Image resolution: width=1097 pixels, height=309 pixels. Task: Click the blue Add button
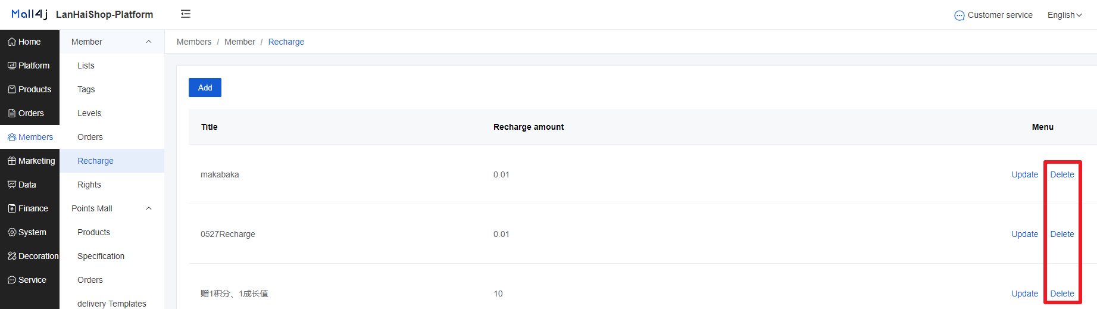click(205, 88)
